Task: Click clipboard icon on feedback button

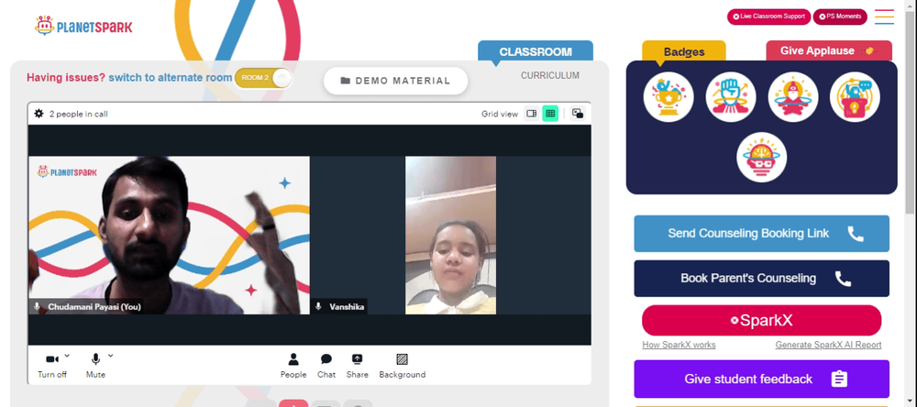Action: [839, 379]
